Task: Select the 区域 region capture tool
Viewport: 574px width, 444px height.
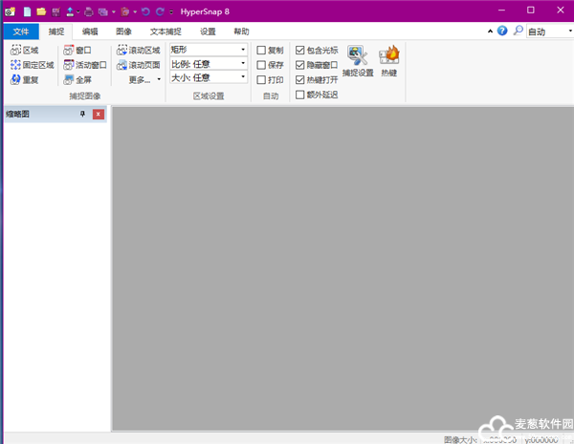Action: (25, 50)
